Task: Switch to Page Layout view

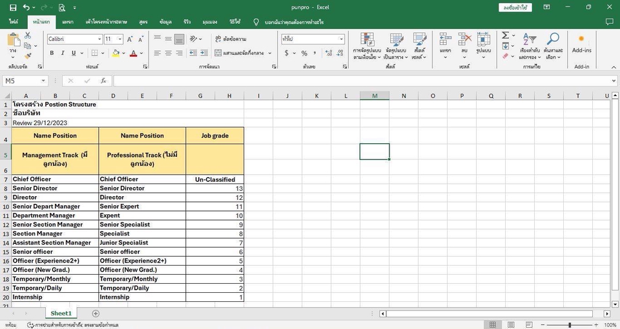Action: click(511, 324)
